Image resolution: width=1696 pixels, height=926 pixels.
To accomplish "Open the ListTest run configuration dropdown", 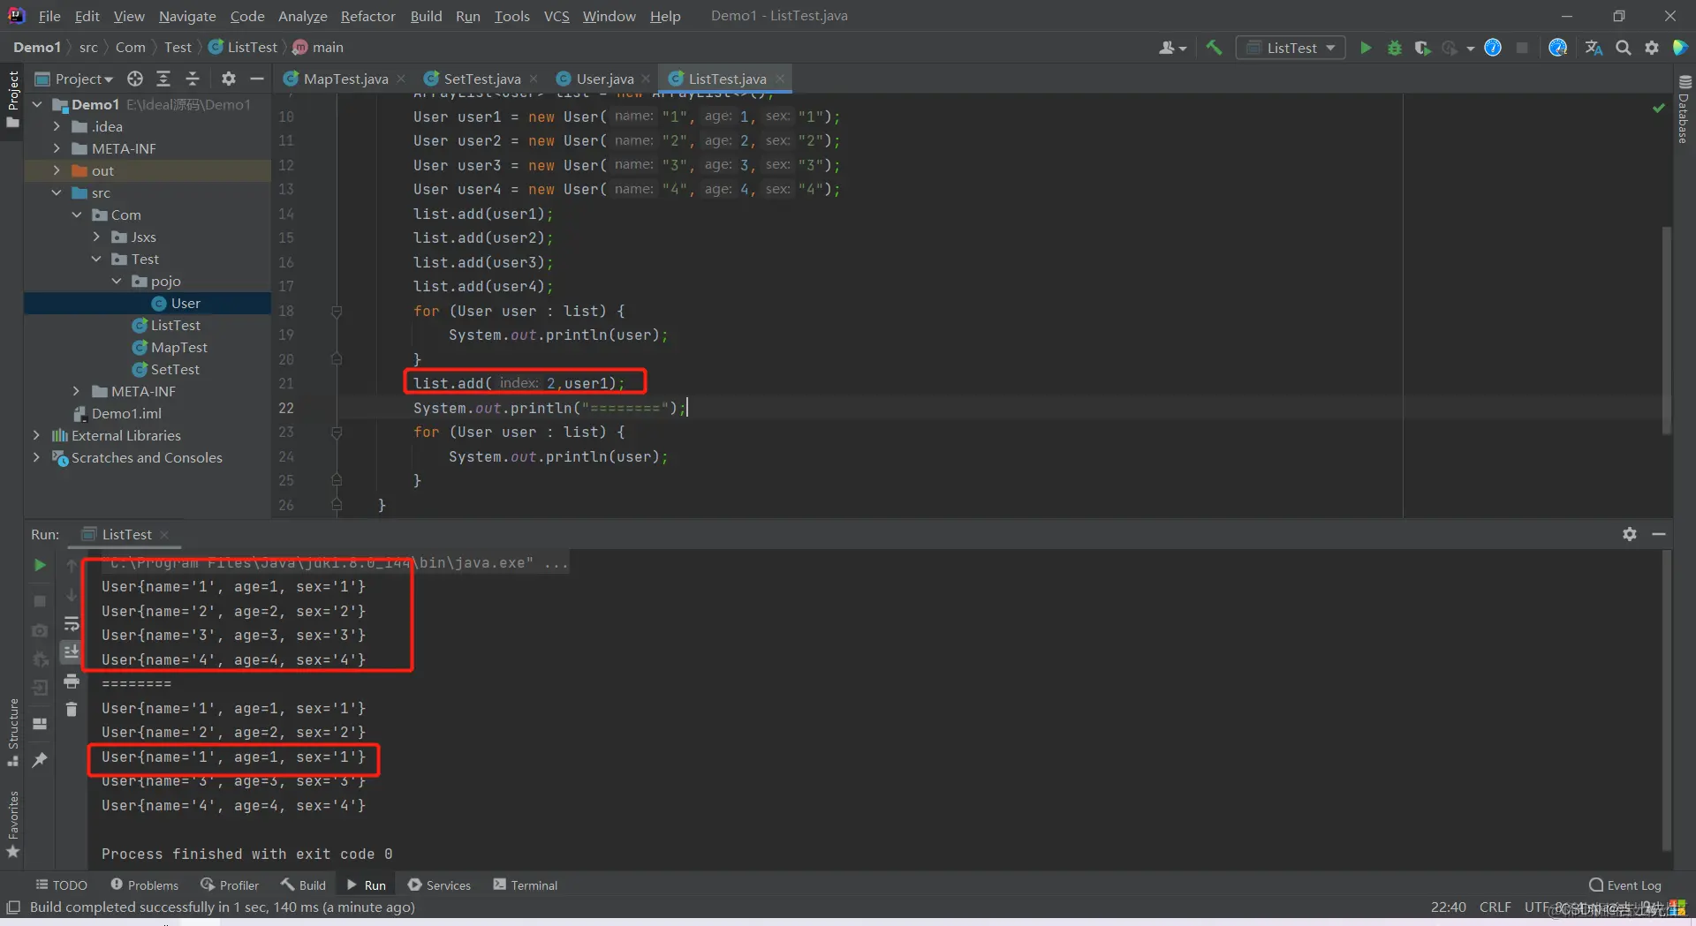I will click(1291, 48).
